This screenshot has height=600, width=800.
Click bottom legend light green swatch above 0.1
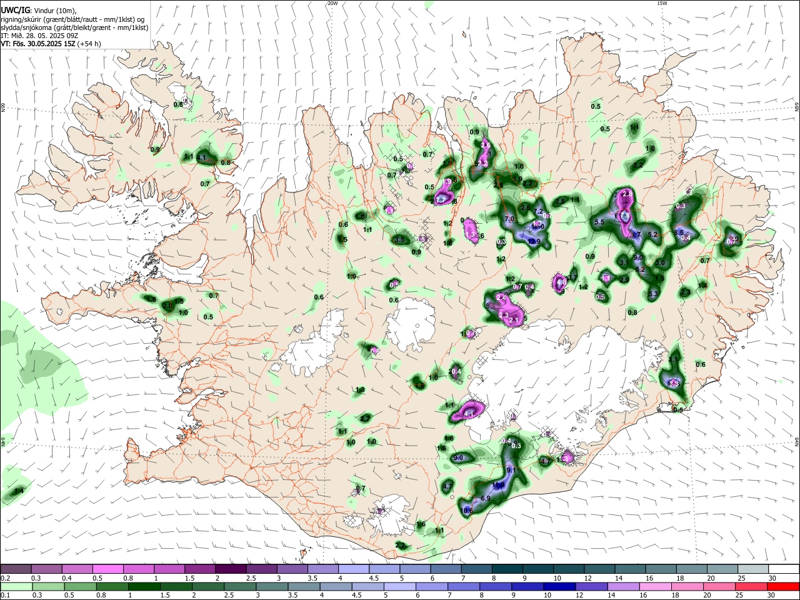pos(16,586)
